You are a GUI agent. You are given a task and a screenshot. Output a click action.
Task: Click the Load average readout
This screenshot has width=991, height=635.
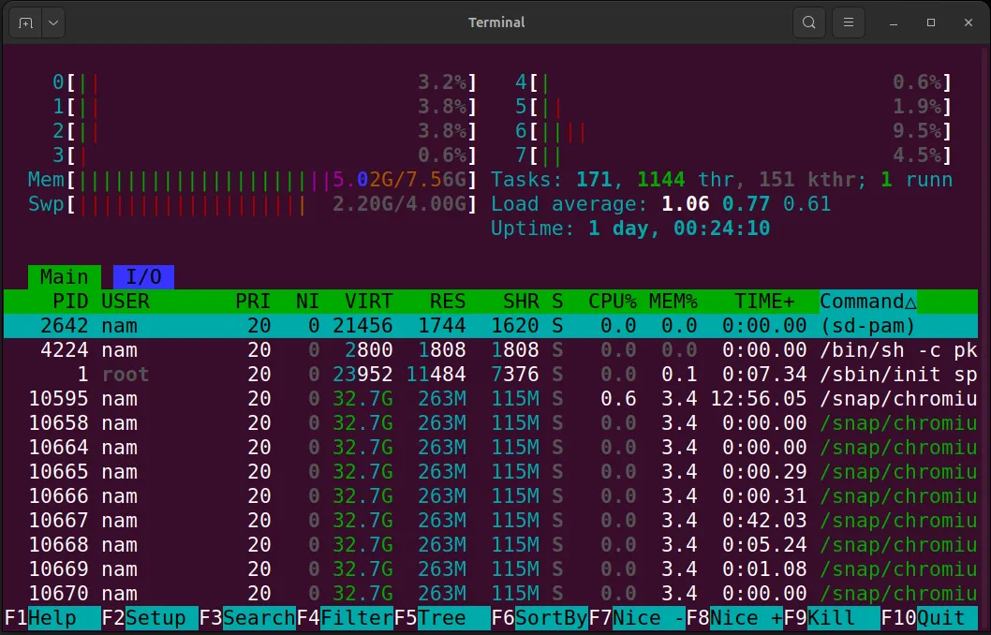coord(661,204)
